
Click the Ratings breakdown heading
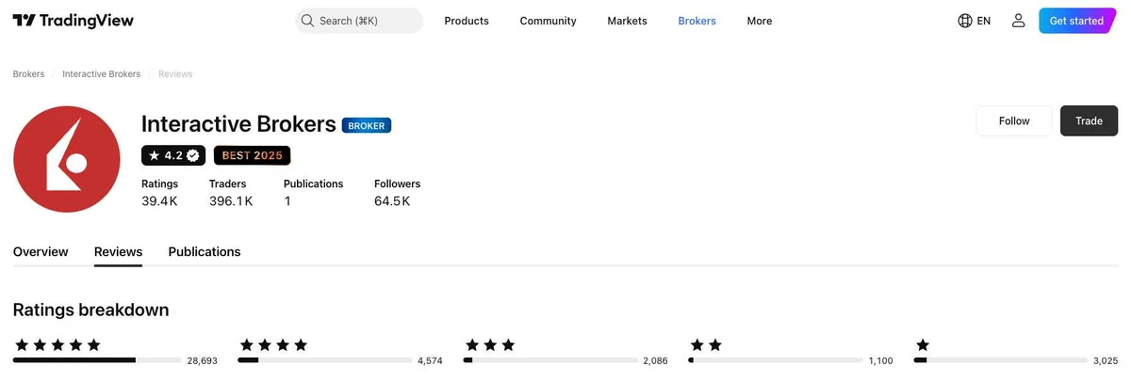tap(91, 310)
